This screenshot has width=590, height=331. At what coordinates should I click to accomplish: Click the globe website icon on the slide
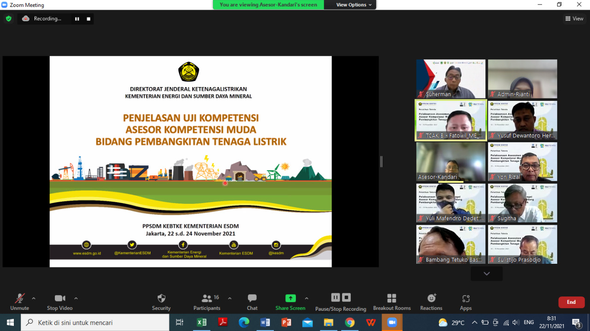[x=86, y=245]
